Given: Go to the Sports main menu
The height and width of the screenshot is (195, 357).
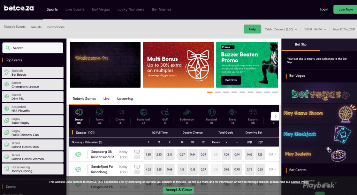Looking at the screenshot, I should [x=52, y=9].
